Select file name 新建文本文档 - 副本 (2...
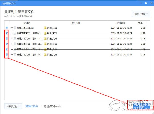Viewport: 154px width, 114px height. (x=29, y=44)
